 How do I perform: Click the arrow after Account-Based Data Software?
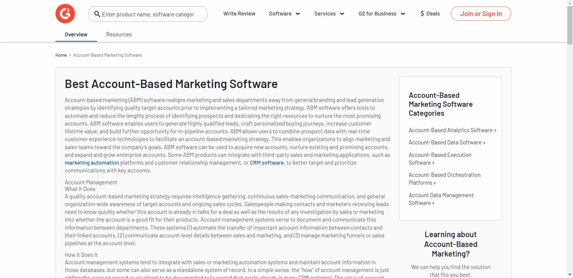point(484,143)
